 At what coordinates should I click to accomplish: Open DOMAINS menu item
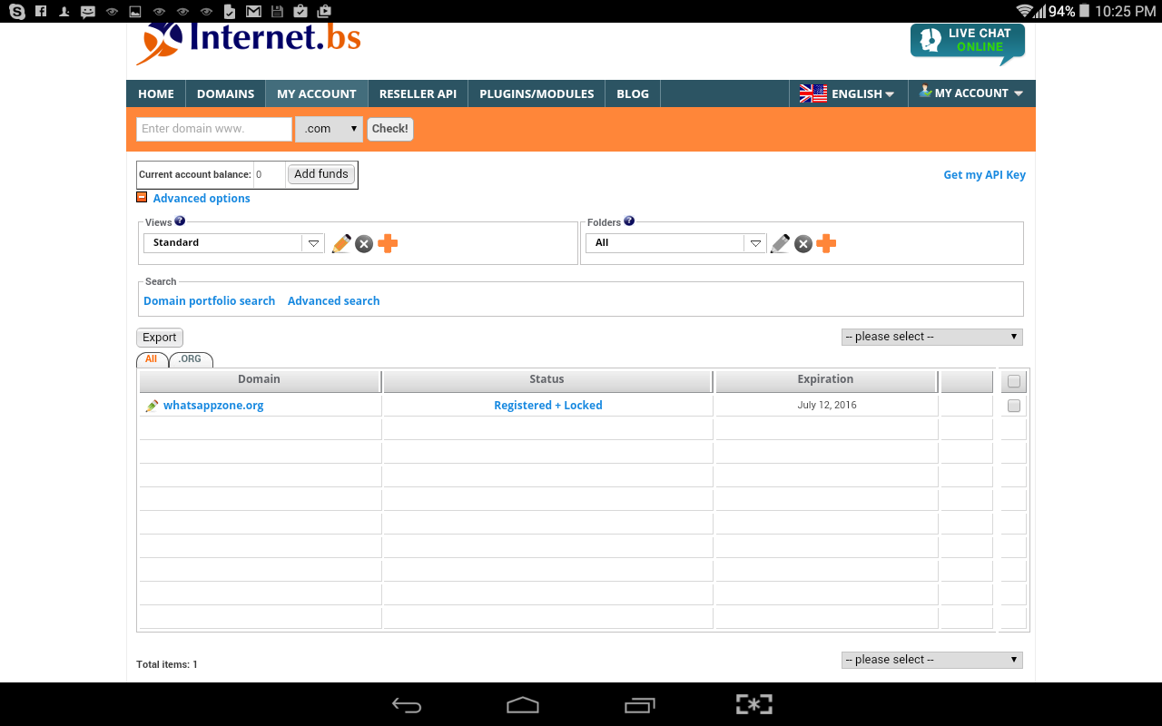click(x=225, y=93)
